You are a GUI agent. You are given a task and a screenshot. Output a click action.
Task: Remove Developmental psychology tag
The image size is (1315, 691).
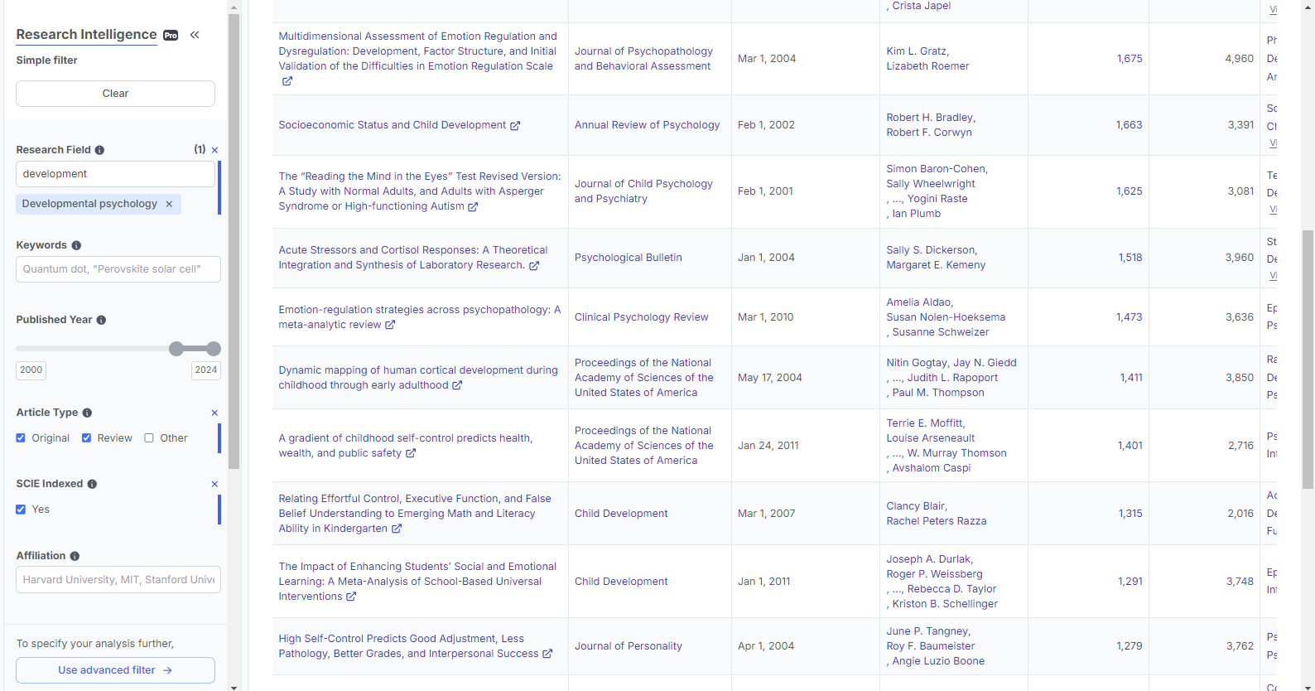coord(169,204)
